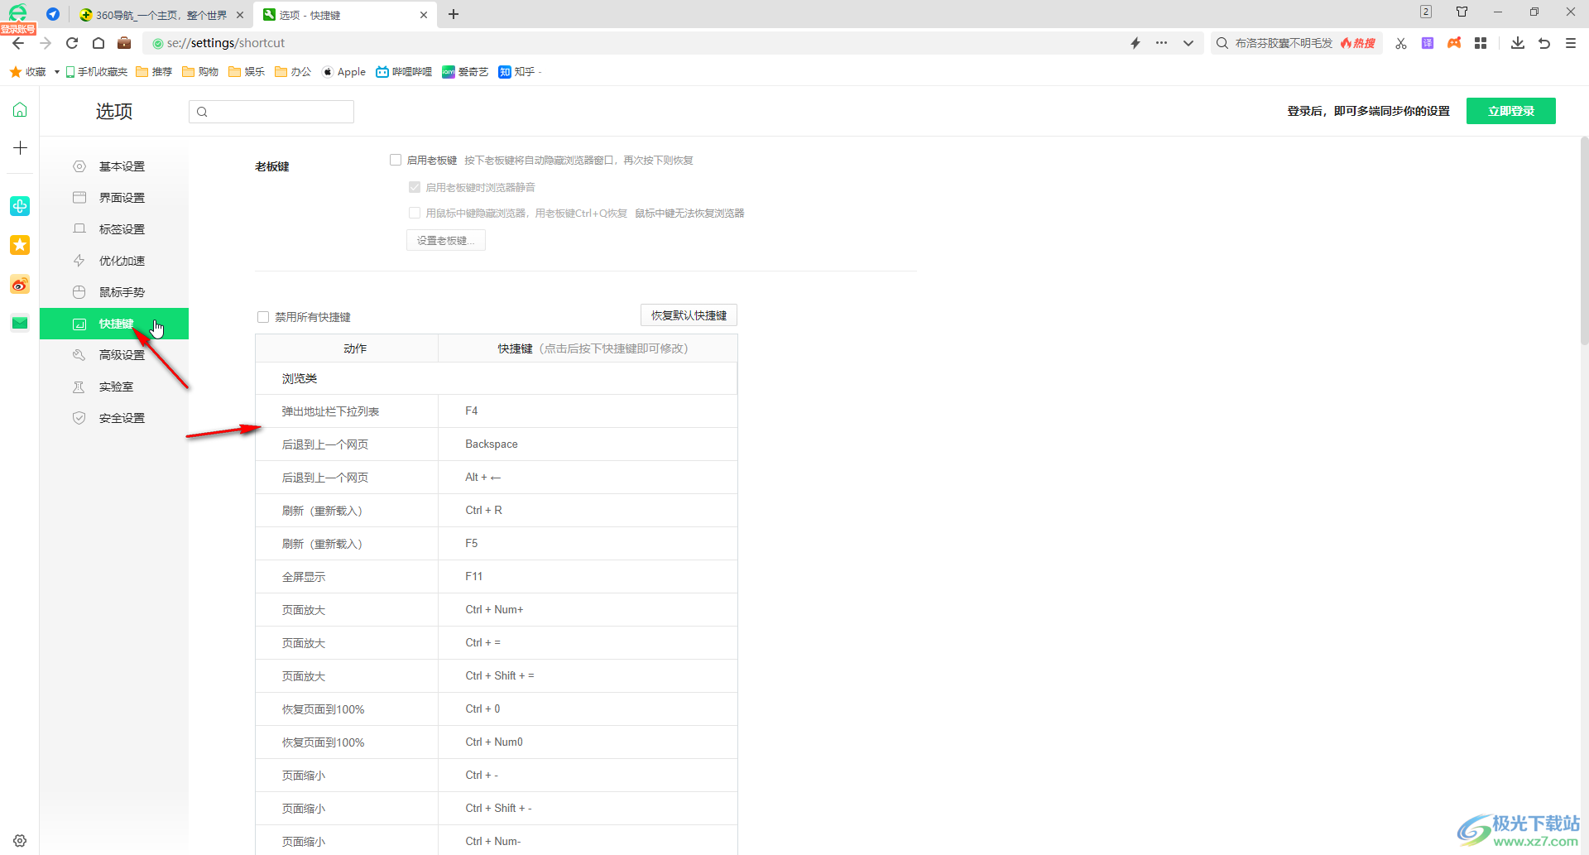The width and height of the screenshot is (1589, 855).
Task: Open the translate extension icon
Action: [x=1428, y=43]
